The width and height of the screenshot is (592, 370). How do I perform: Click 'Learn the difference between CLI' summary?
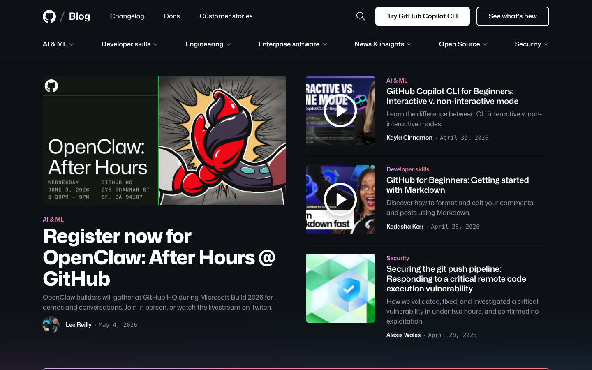pyautogui.click(x=464, y=119)
